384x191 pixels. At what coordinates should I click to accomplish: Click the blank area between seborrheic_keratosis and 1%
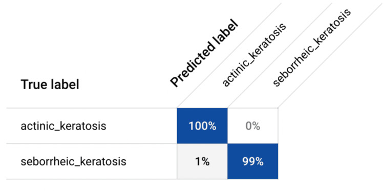152,162
